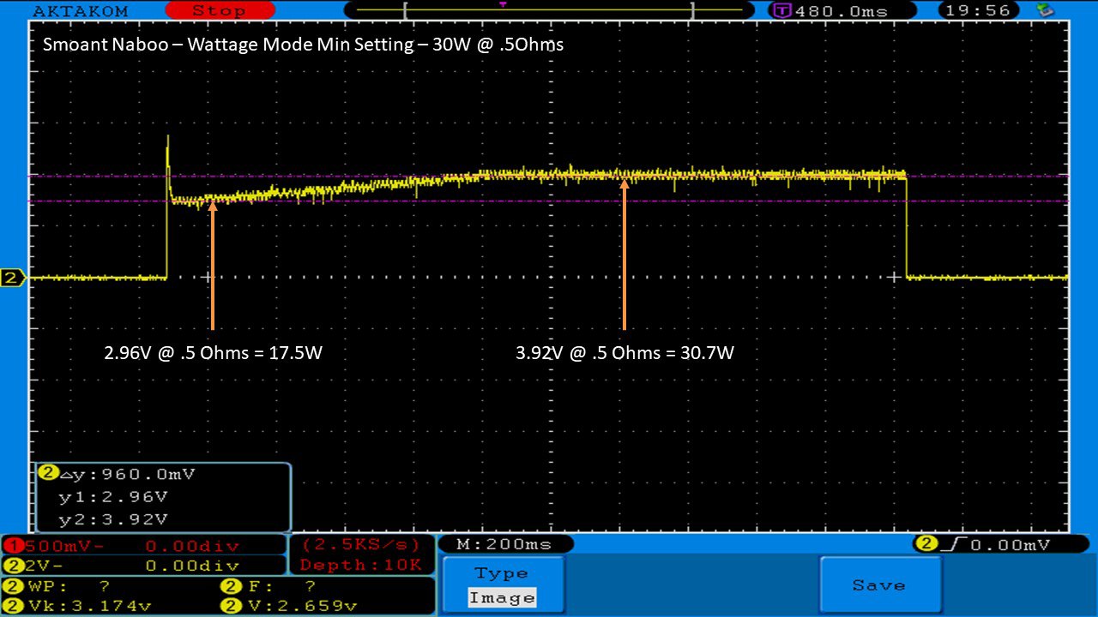This screenshot has width=1098, height=617.
Task: Click the left orange arrow annotation
Action: (x=212, y=266)
